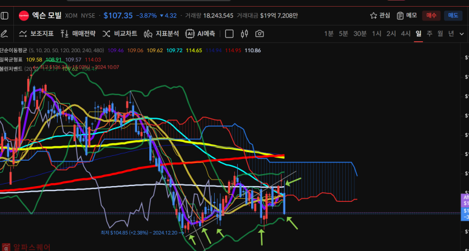This screenshot has width=469, height=251.
Task: Click the red 매수 buy button
Action: (431, 16)
